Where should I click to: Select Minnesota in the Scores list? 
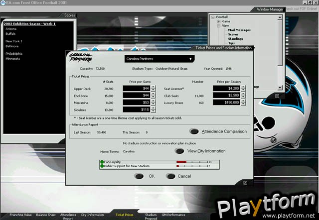pos(13,59)
